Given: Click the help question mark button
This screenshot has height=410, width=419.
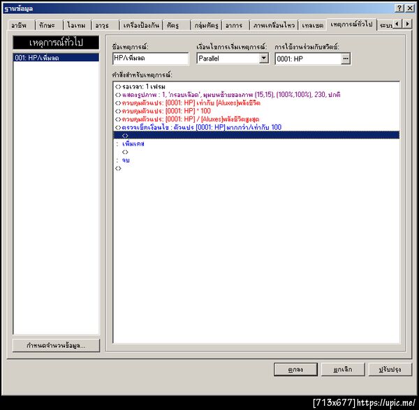Looking at the screenshot, I should (x=399, y=8).
